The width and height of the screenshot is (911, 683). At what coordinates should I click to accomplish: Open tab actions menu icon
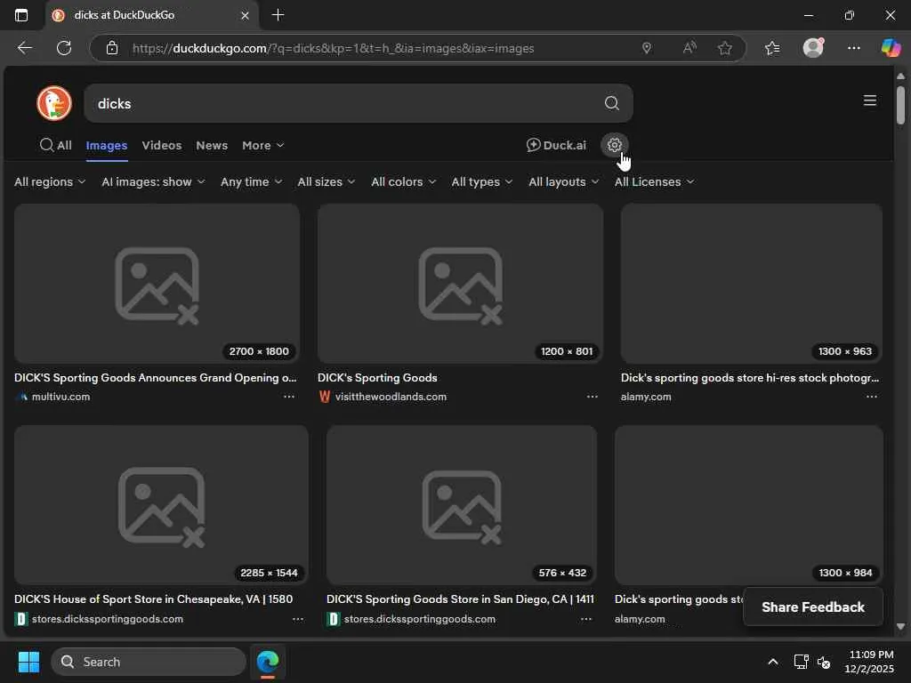(21, 15)
